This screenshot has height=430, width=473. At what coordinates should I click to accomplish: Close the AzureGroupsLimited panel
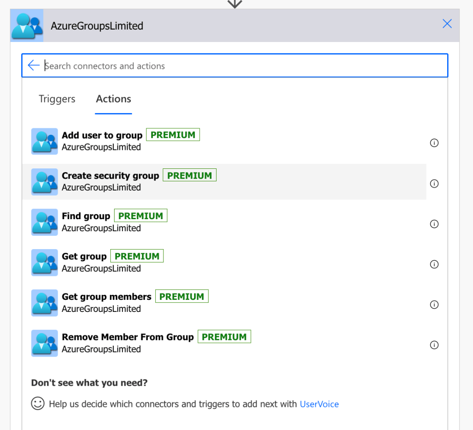447,24
